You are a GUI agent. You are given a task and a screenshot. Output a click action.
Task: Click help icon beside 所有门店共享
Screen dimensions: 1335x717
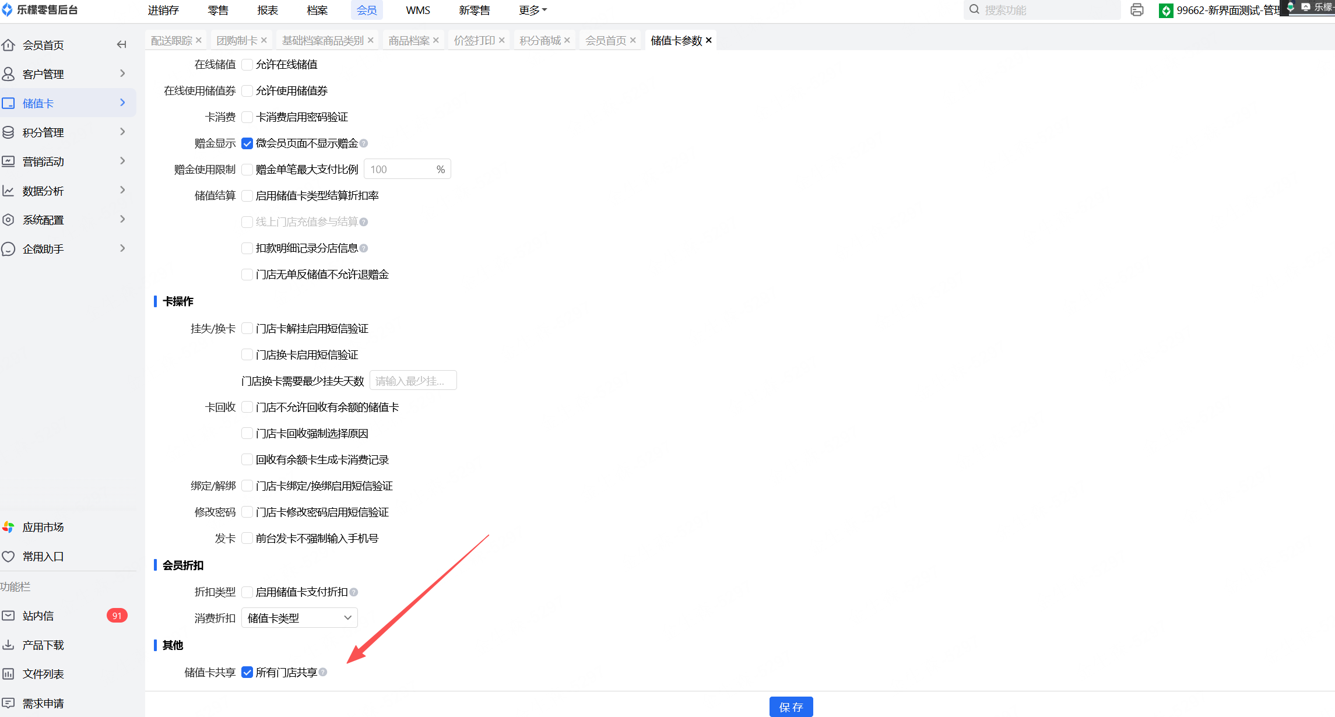point(323,672)
